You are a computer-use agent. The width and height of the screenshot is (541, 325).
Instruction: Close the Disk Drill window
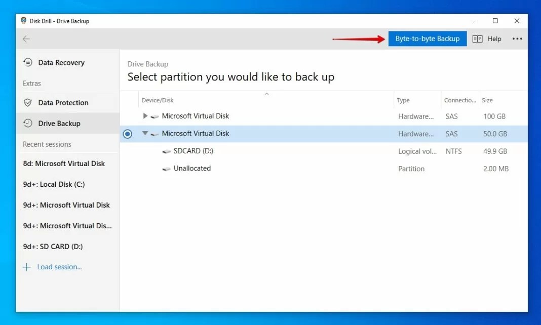point(517,21)
